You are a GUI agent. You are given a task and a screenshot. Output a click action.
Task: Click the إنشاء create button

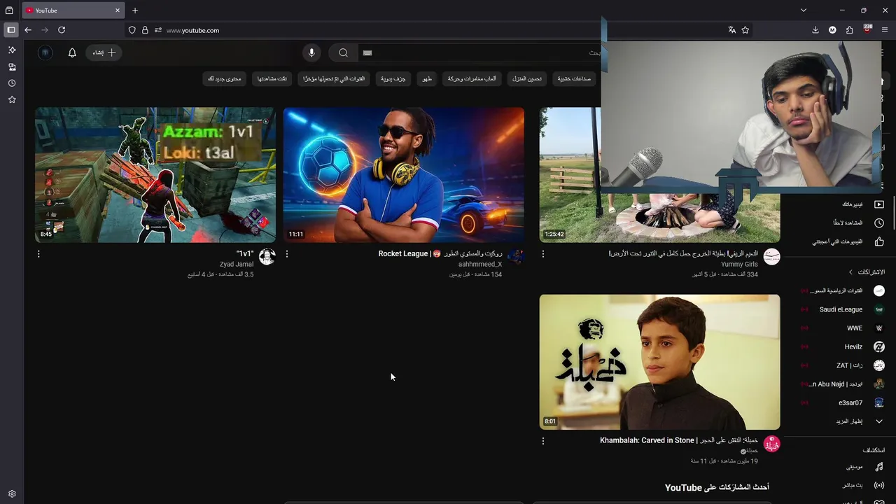pos(104,52)
